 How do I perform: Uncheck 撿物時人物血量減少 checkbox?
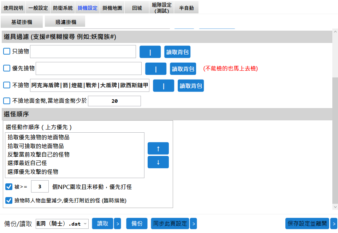pyautogui.click(x=9, y=200)
